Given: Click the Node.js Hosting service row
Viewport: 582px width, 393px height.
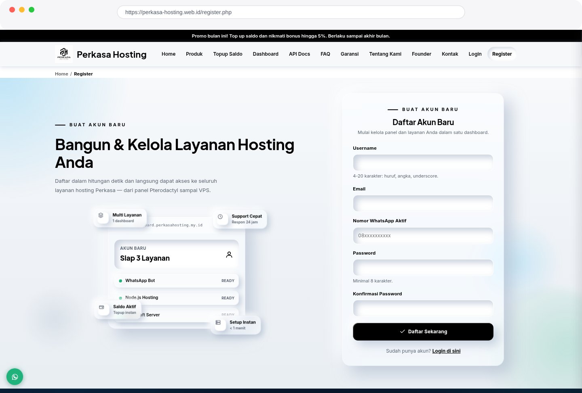Looking at the screenshot, I should pyautogui.click(x=177, y=298).
